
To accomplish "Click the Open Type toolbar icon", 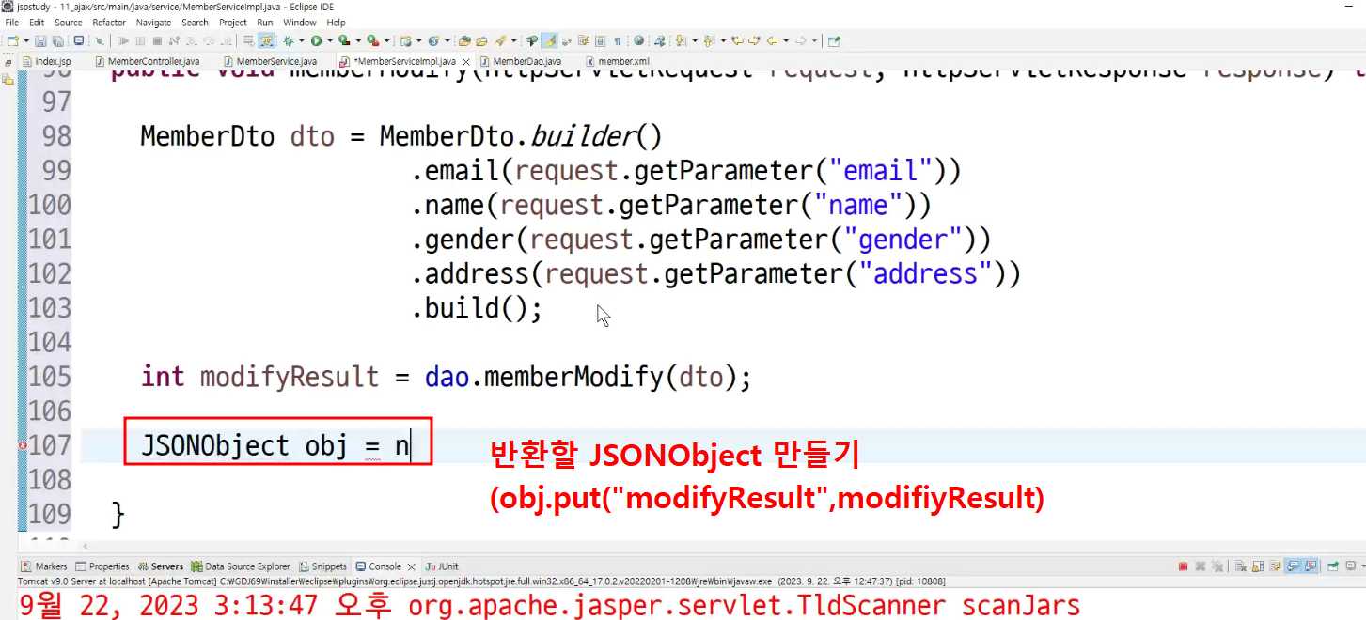I will click(x=463, y=41).
